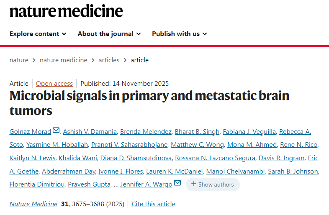The width and height of the screenshot is (329, 215).
Task: Expand the Publish with us menu
Action: click(179, 33)
